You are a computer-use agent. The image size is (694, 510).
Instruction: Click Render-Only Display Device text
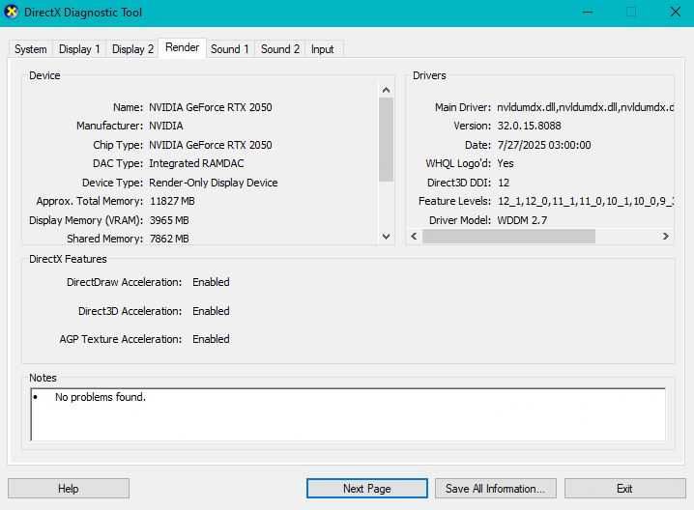coord(214,183)
